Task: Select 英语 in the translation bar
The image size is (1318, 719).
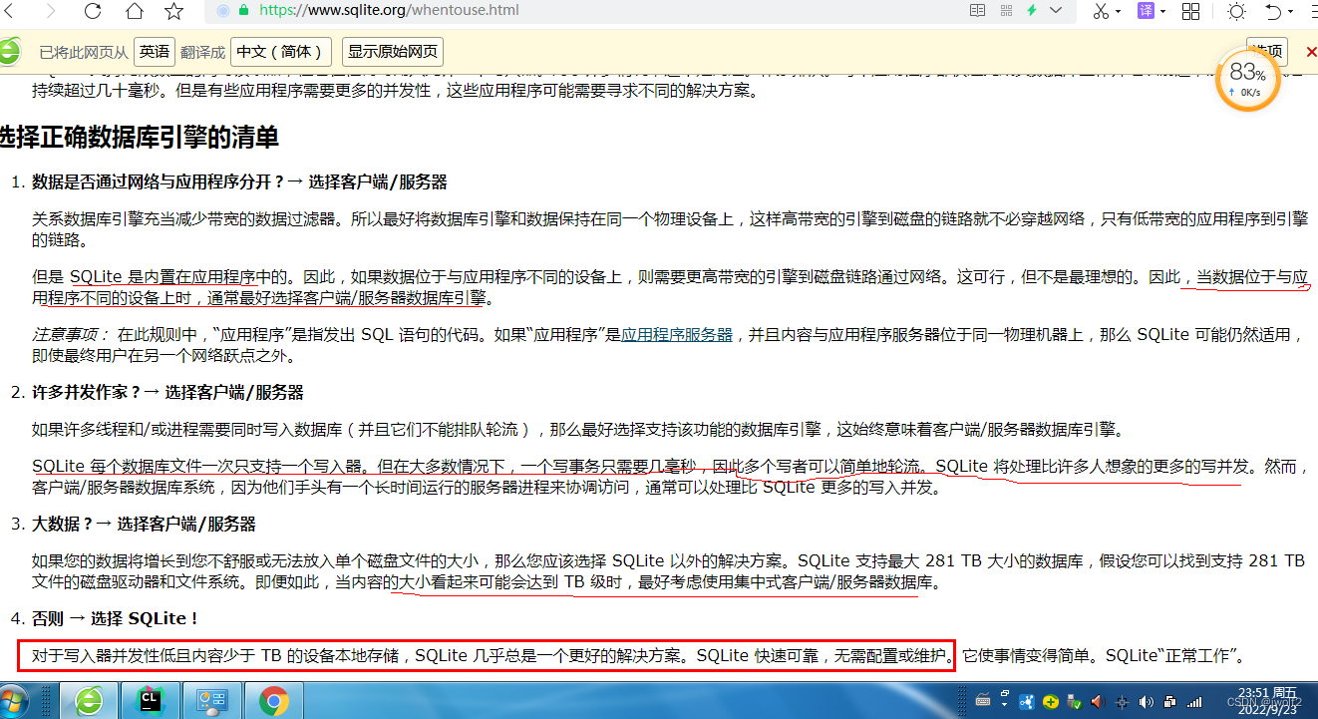Action: [155, 51]
